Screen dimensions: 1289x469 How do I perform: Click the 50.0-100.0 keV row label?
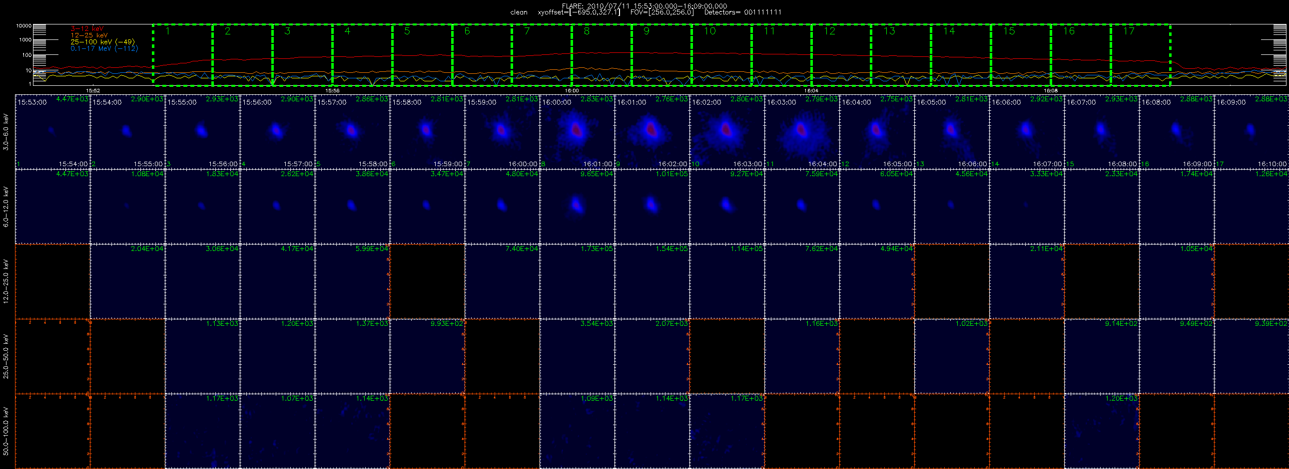click(6, 431)
